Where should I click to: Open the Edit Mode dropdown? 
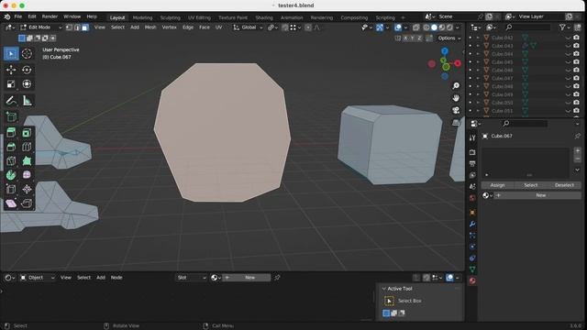[41, 27]
